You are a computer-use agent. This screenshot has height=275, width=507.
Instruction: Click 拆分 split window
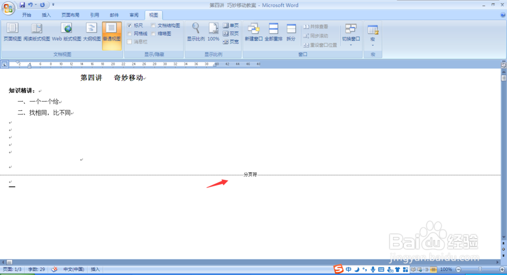[x=291, y=32]
